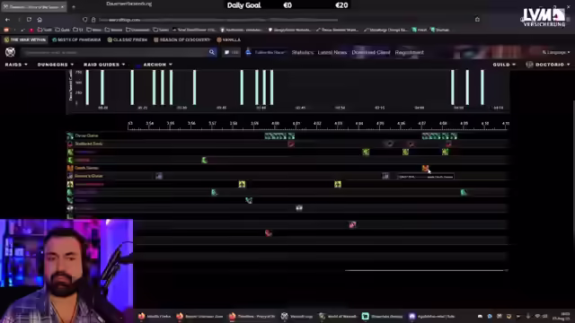This screenshot has height=323, width=575.
Task: Switch to Classic Fresh tab
Action: coord(128,39)
